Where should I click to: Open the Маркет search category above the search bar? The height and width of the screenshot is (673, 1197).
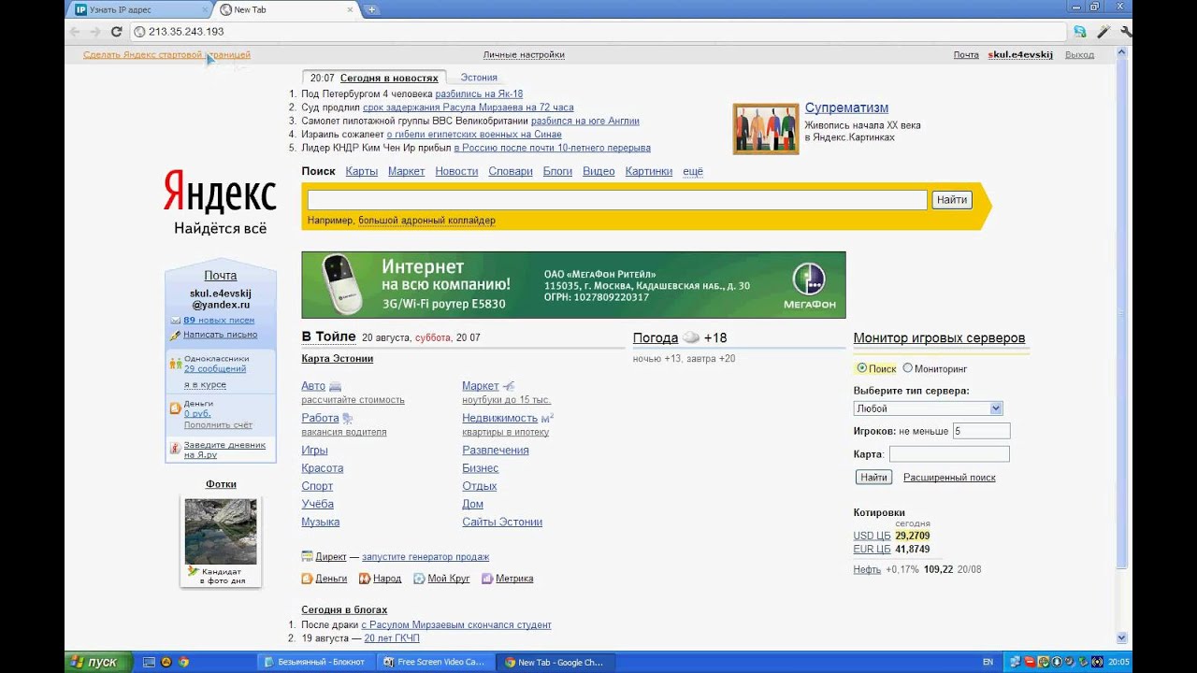(x=406, y=171)
